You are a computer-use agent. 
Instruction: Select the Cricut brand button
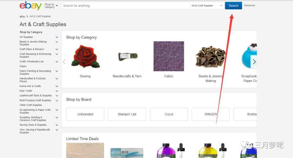169,114
